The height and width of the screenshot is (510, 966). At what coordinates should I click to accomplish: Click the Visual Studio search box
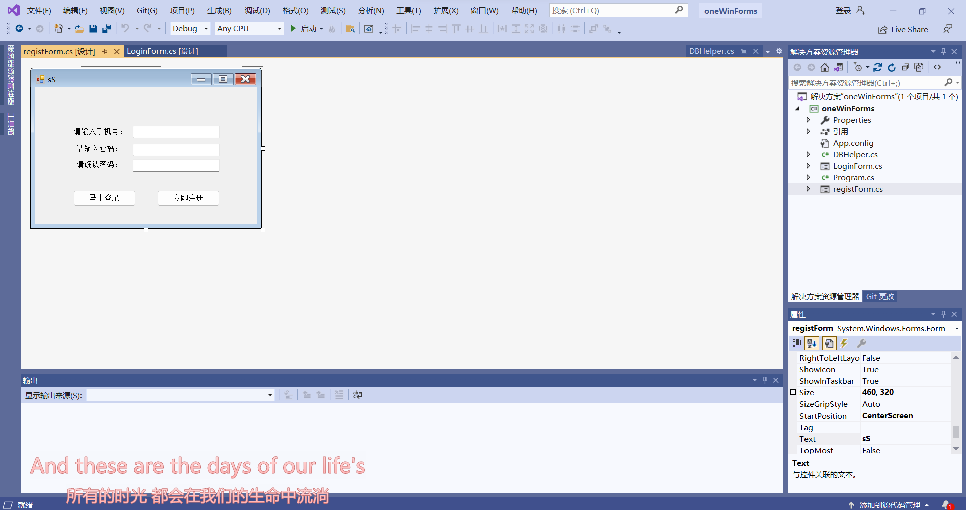point(618,10)
